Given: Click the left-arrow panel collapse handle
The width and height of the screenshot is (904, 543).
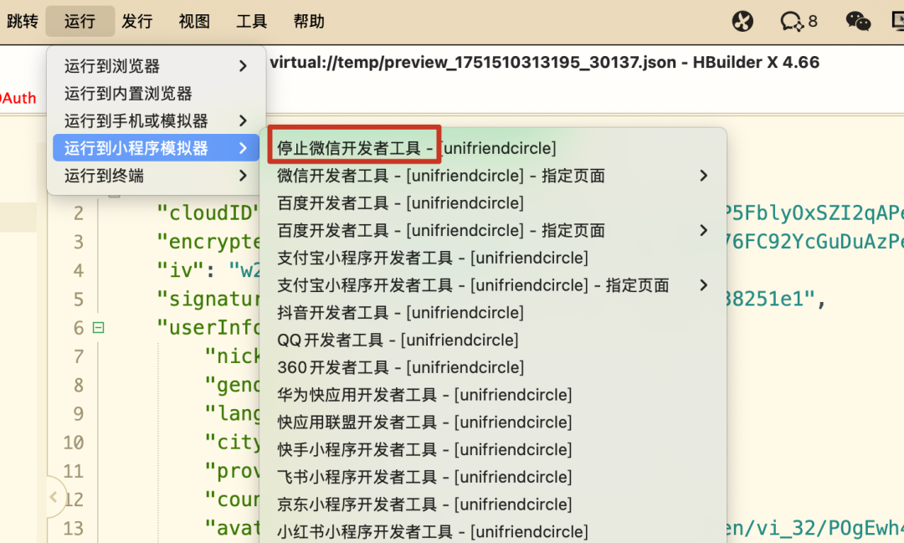Looking at the screenshot, I should click(54, 497).
